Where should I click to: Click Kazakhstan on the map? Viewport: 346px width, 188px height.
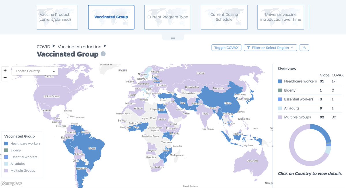pyautogui.click(x=192, y=87)
